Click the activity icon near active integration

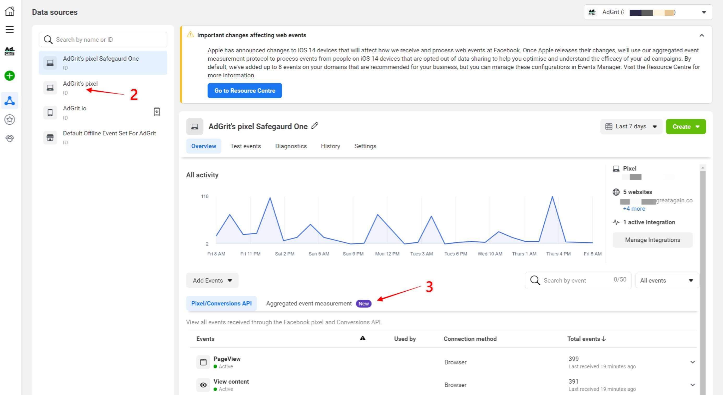point(616,222)
